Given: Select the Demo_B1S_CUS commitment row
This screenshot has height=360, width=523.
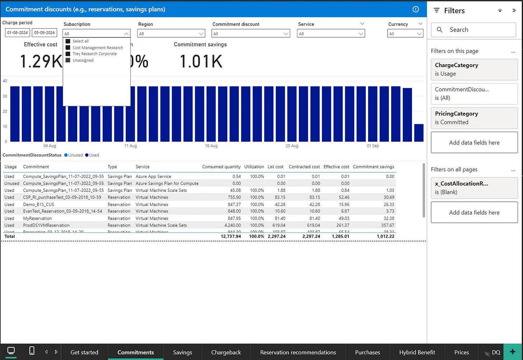Looking at the screenshot, I should pos(200,204).
